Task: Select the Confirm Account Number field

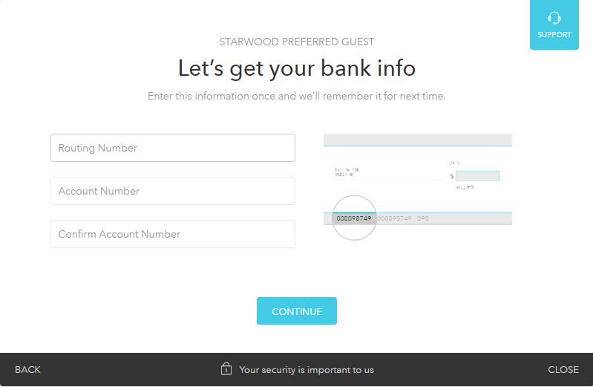Action: point(173,234)
